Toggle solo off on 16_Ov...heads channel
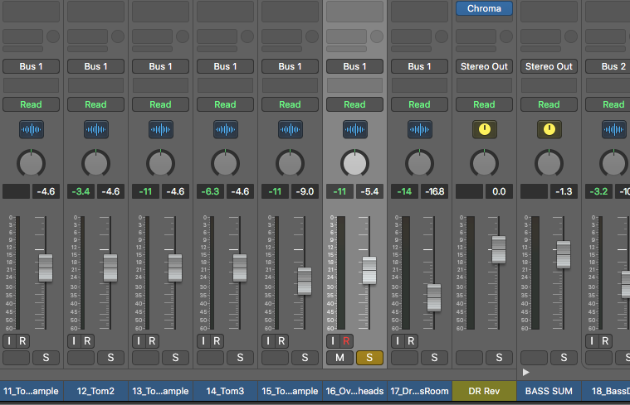 pyautogui.click(x=369, y=357)
